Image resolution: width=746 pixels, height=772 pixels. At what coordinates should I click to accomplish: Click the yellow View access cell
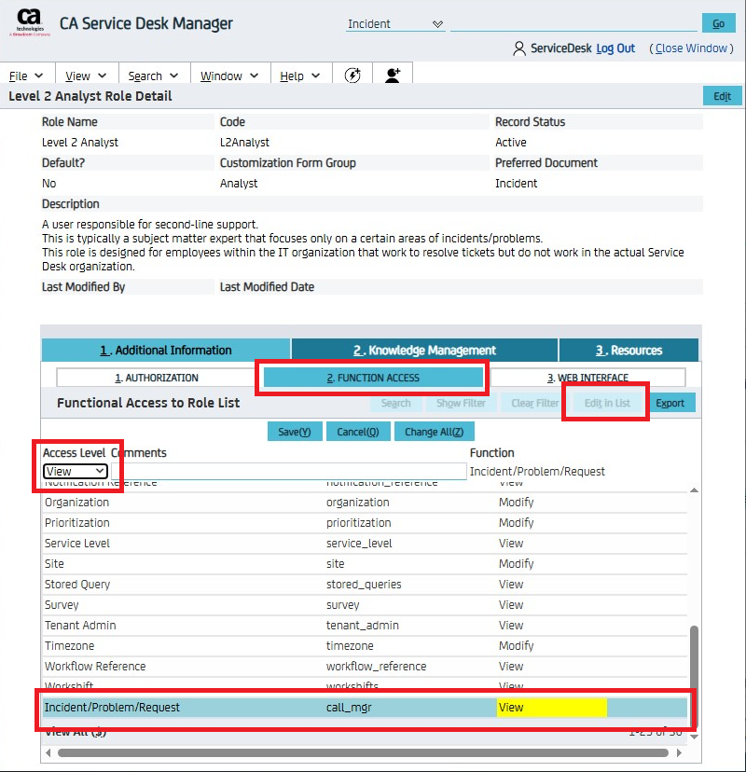[x=551, y=708]
